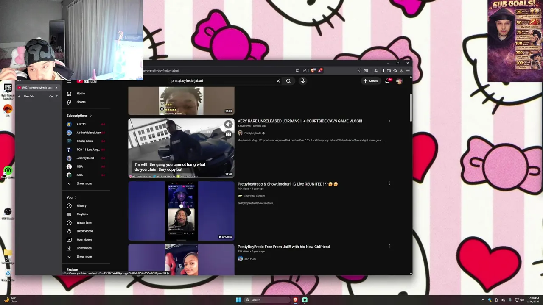Open the SportStar Fantasy channel link

click(255, 196)
